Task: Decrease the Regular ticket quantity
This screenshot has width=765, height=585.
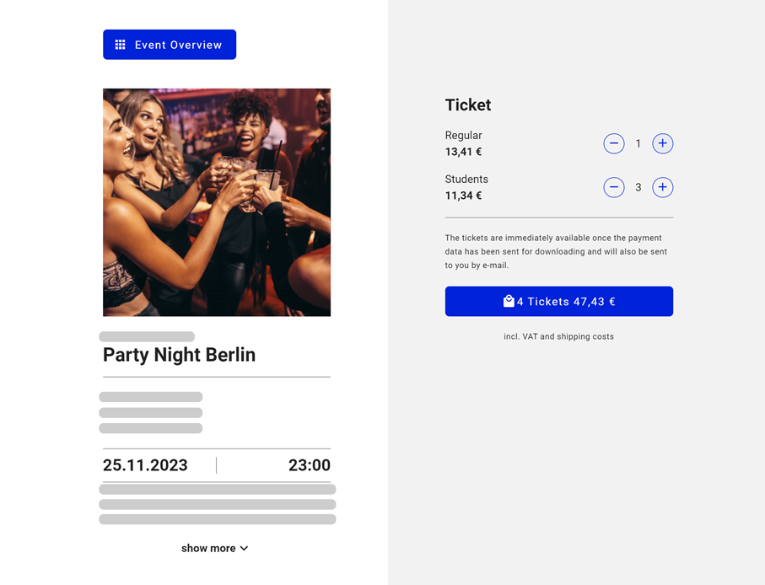Action: pos(614,143)
